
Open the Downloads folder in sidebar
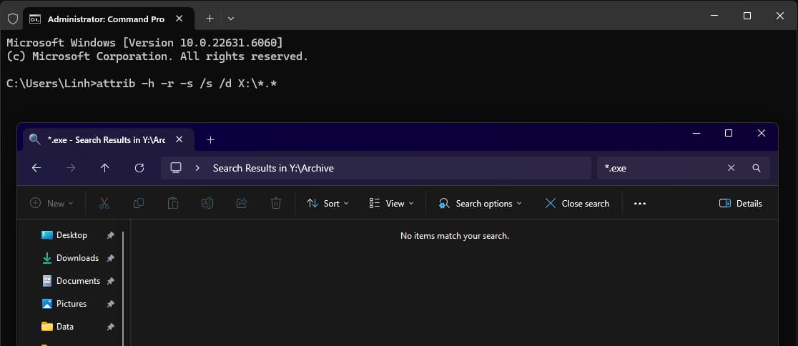pyautogui.click(x=77, y=258)
